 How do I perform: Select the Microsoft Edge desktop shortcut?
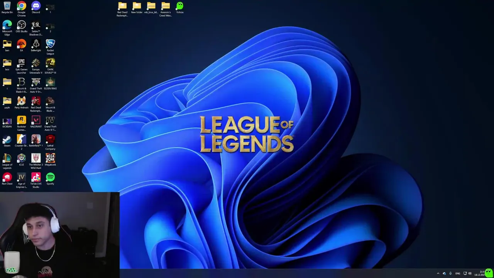(x=7, y=28)
